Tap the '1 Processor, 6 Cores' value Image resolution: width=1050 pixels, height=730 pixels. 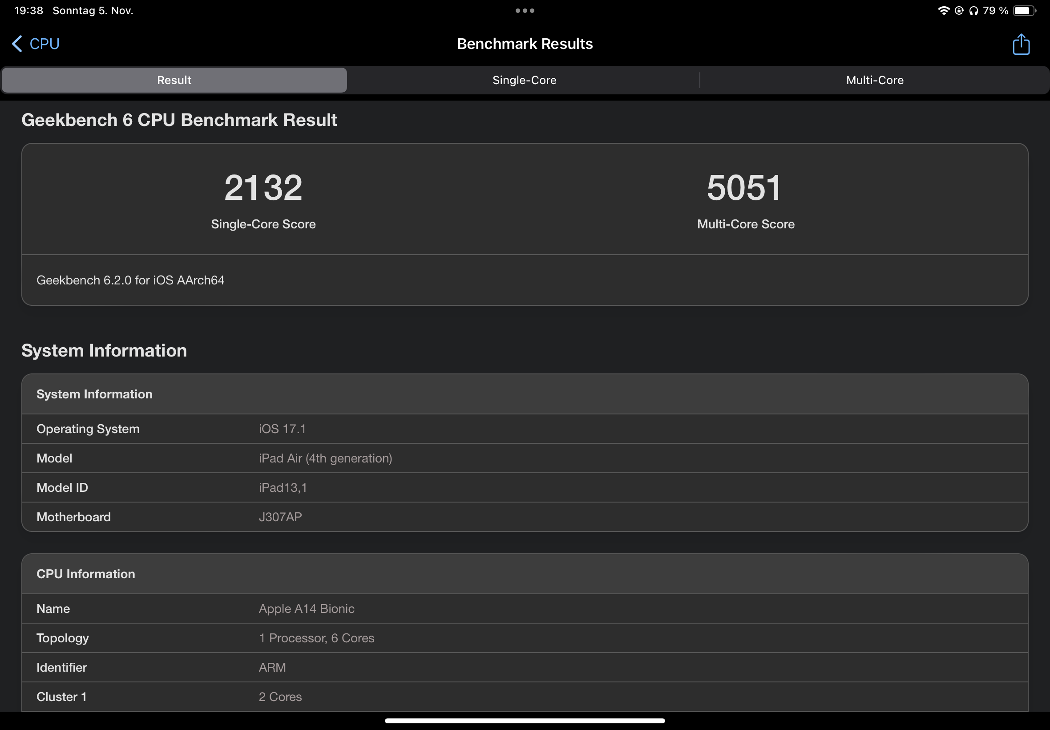point(316,638)
